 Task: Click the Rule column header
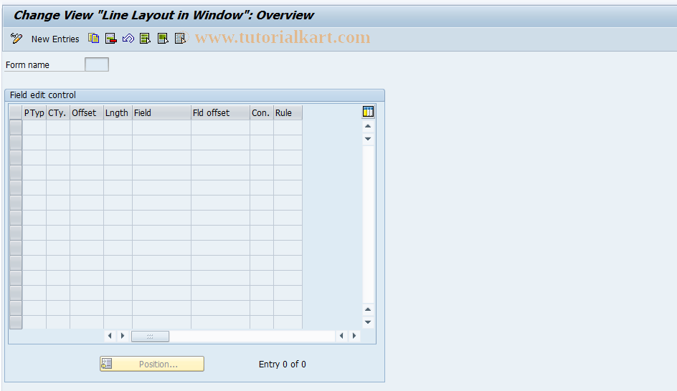[288, 113]
